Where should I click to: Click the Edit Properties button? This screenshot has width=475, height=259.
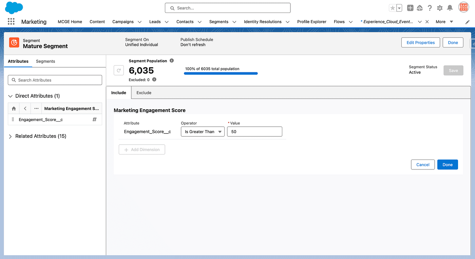tap(420, 42)
